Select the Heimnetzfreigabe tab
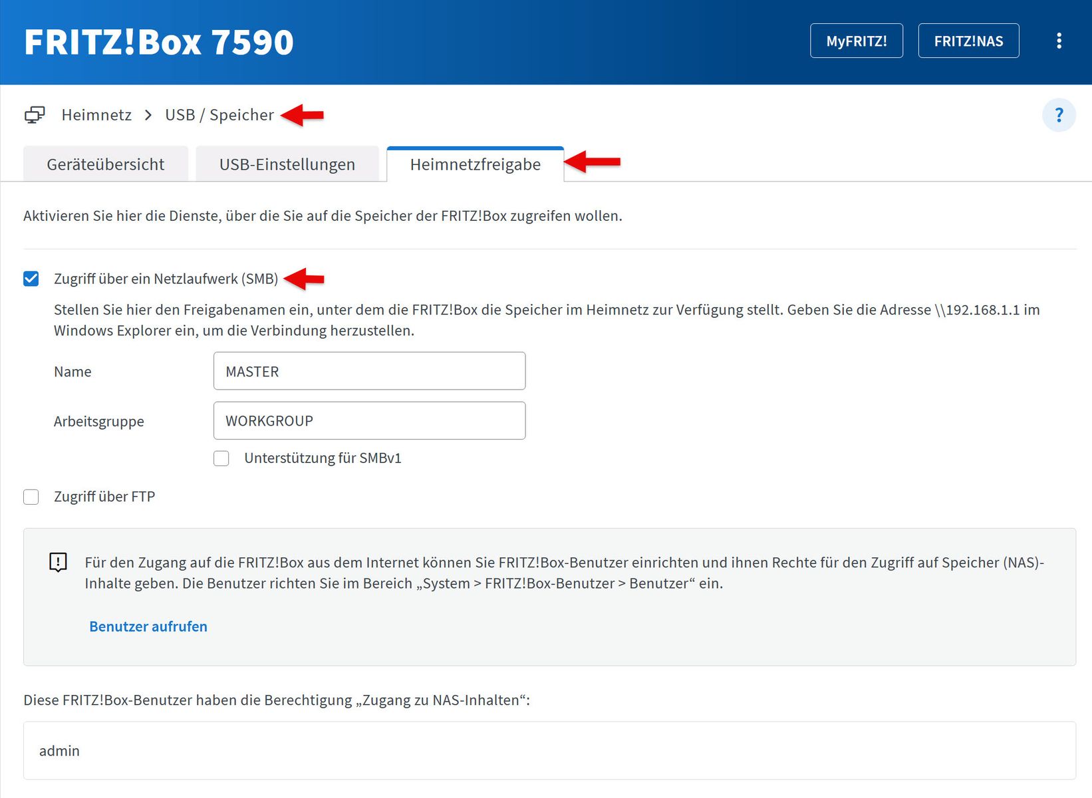 [x=476, y=164]
